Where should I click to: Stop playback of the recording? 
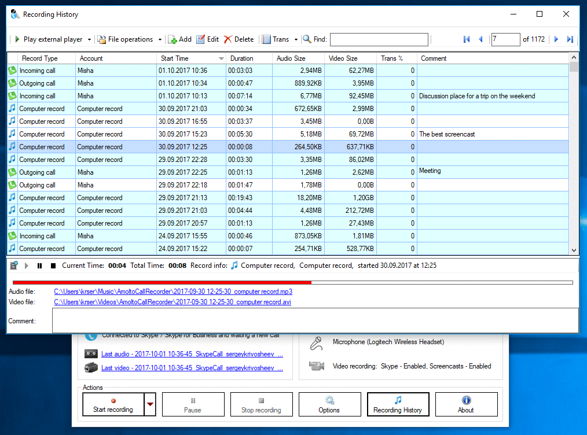53,266
